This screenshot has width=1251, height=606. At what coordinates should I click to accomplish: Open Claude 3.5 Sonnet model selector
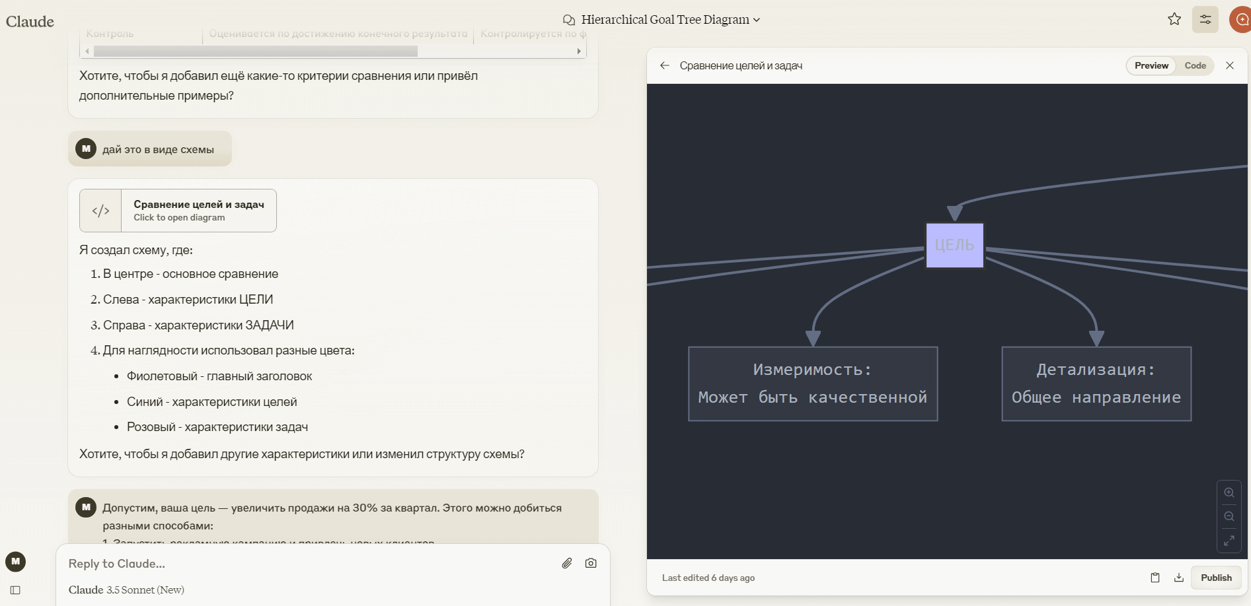click(x=126, y=590)
